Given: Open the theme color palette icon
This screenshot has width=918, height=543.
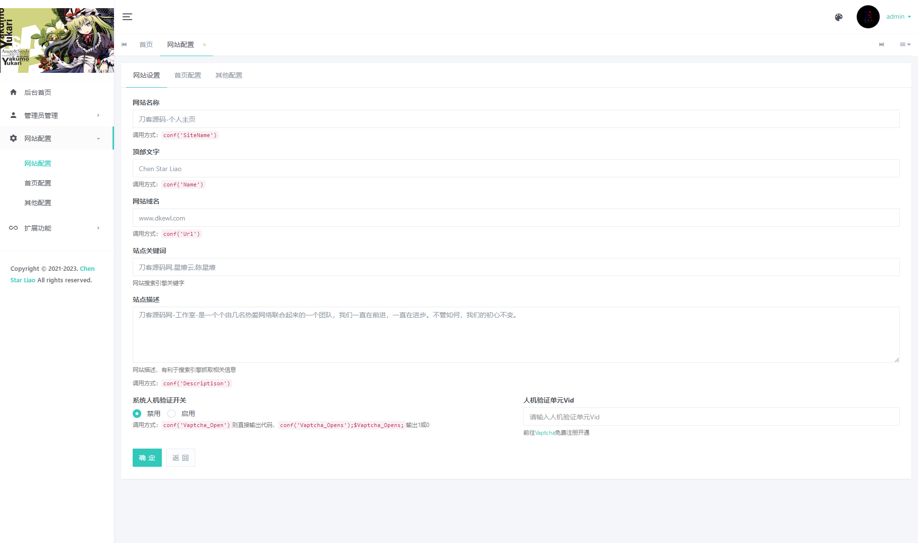Looking at the screenshot, I should coord(839,17).
